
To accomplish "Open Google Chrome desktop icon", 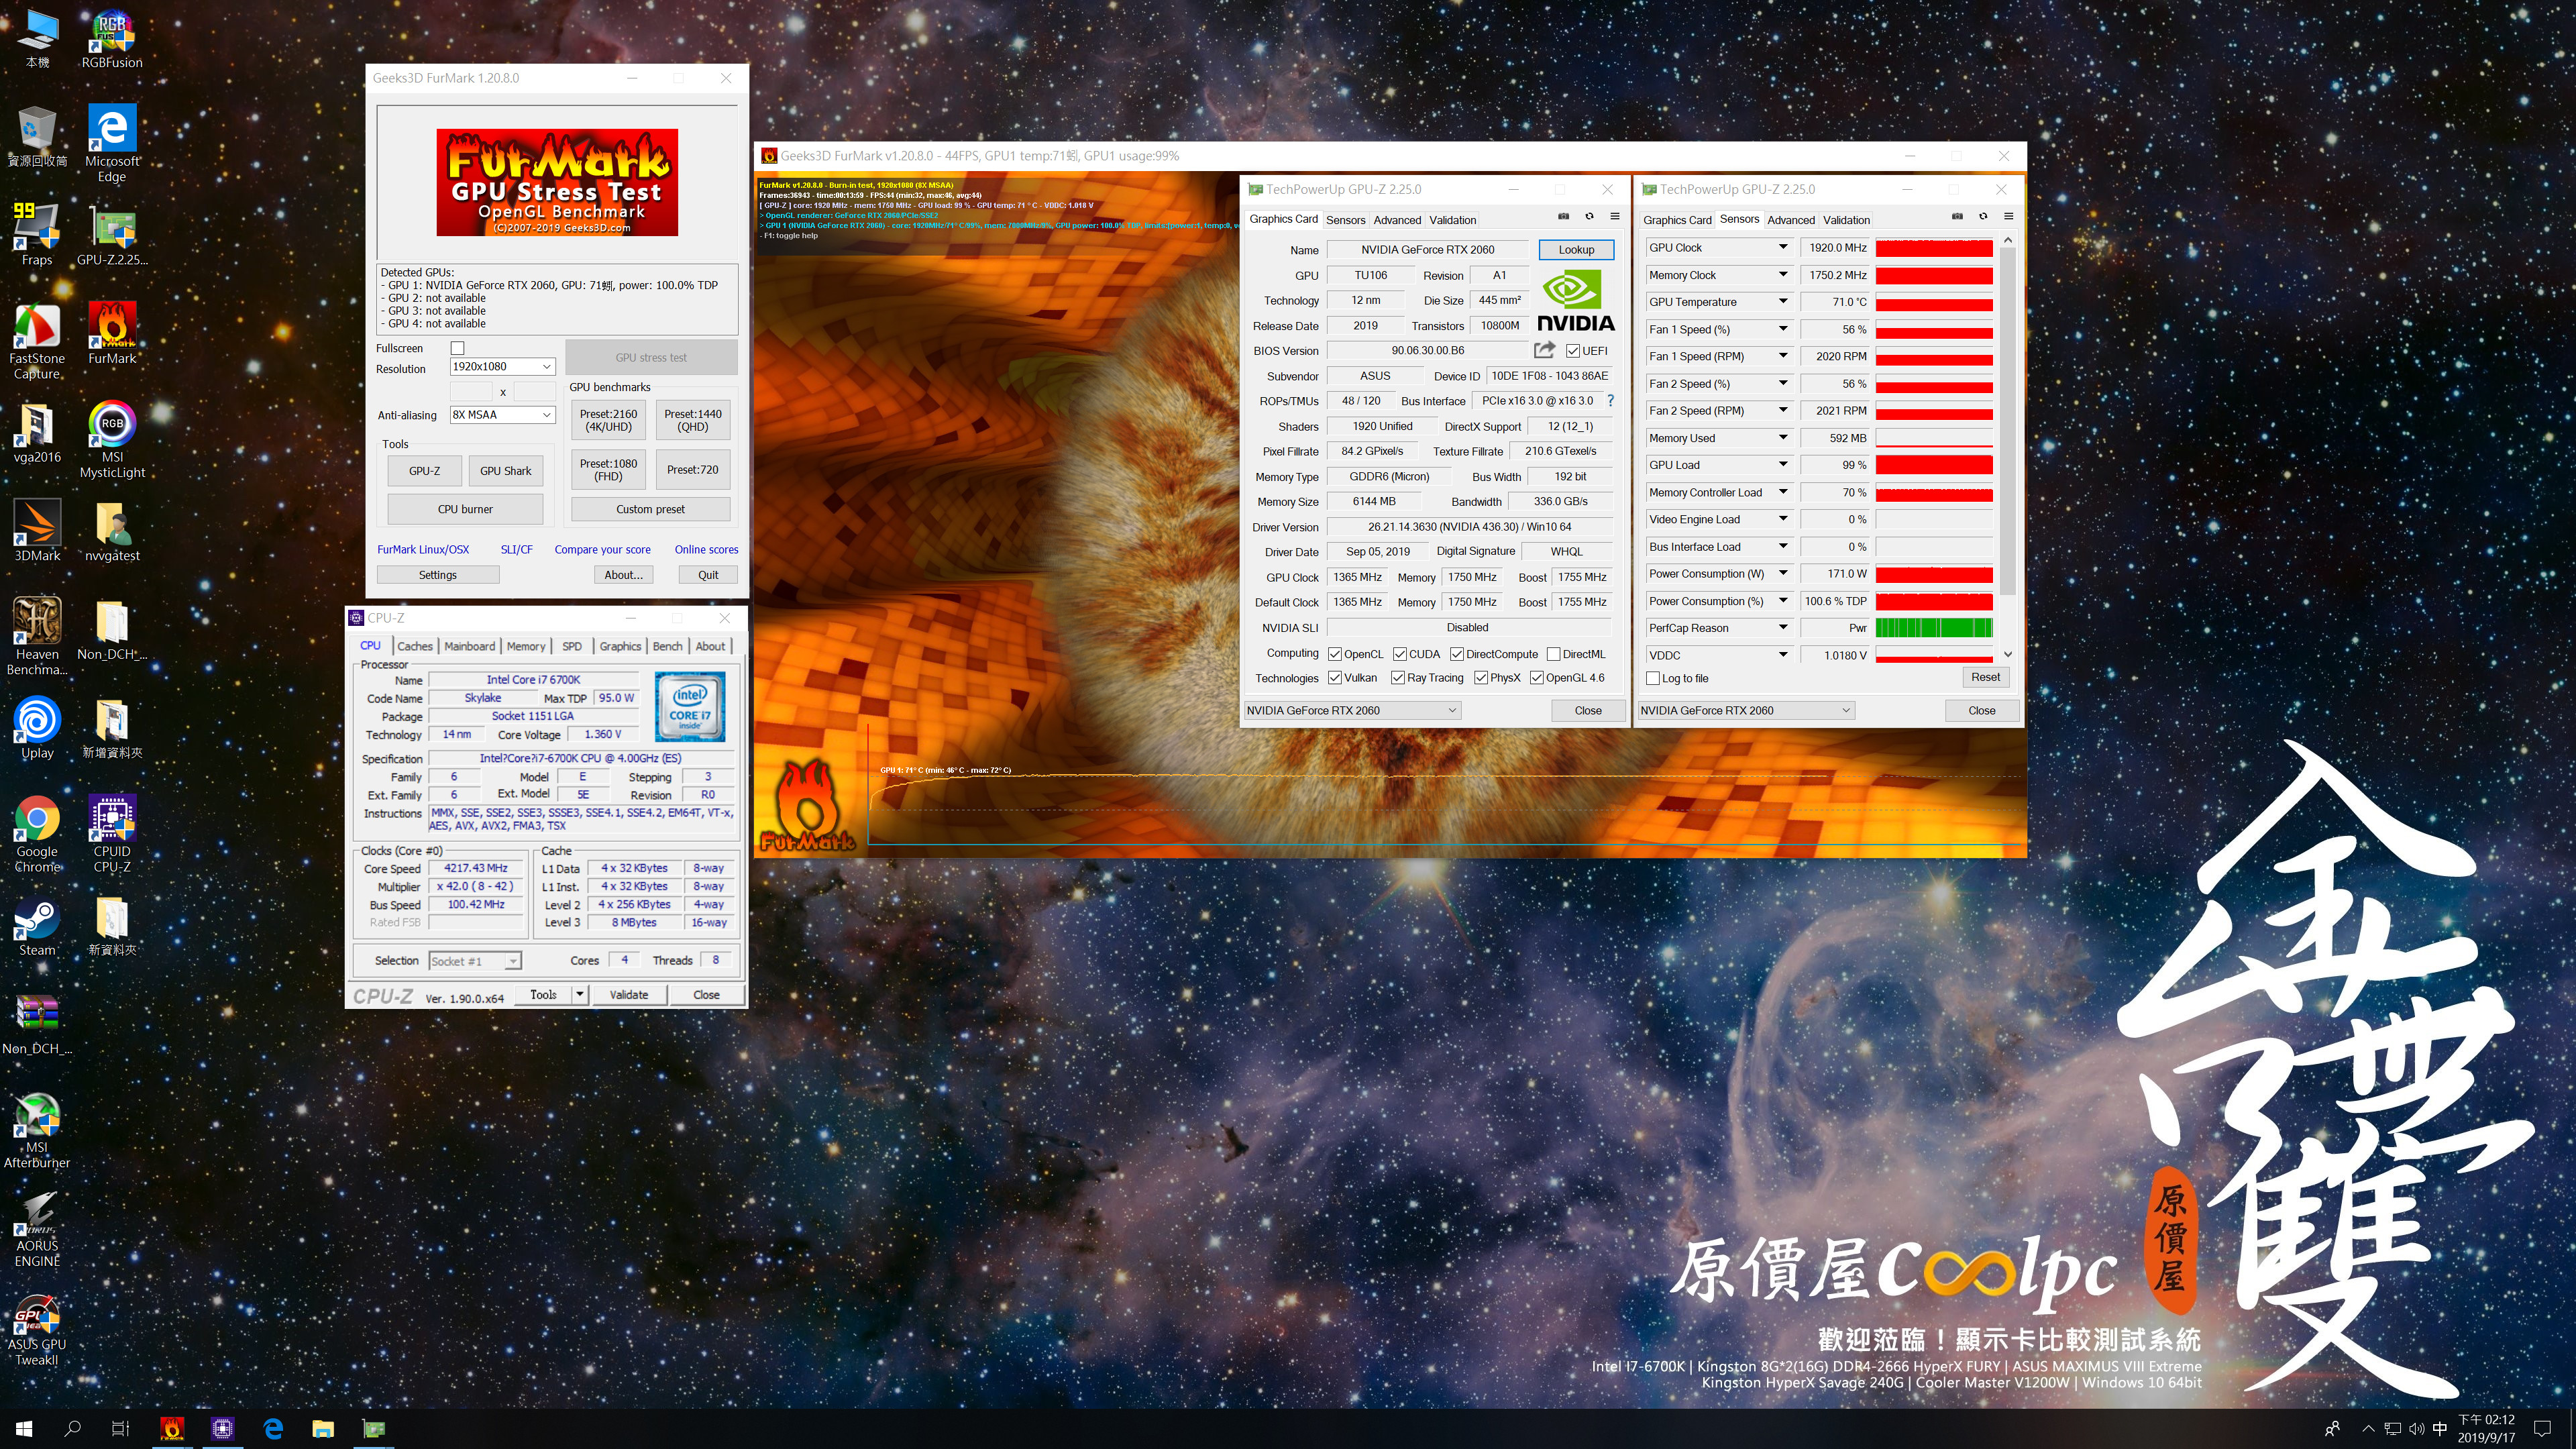I will click(37, 835).
